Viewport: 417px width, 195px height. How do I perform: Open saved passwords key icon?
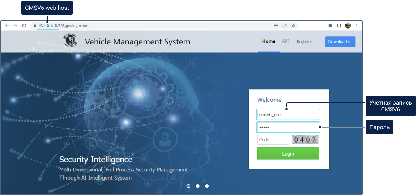click(x=276, y=26)
